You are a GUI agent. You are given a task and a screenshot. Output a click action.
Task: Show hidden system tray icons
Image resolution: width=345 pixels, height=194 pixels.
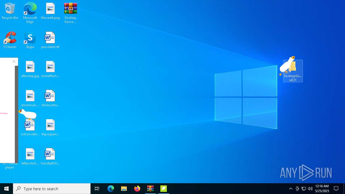(x=291, y=189)
